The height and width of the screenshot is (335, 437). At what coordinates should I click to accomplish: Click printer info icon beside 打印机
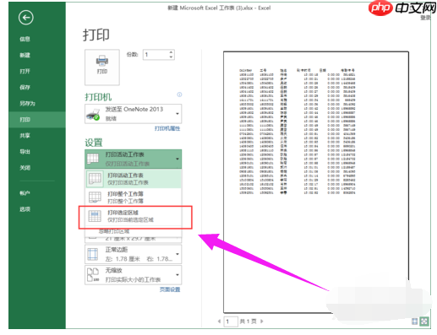point(179,95)
